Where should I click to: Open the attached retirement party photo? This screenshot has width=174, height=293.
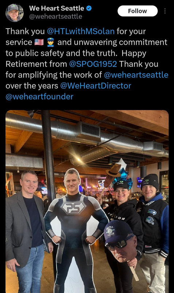(x=87, y=201)
